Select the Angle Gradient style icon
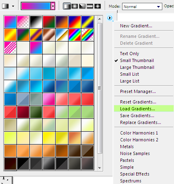Screen dimensions: 174x184 click(82, 6)
